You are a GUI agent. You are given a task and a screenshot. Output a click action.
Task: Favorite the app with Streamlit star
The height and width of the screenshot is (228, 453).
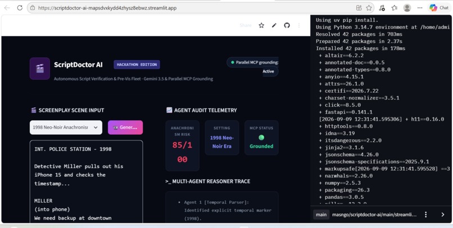pos(261,25)
